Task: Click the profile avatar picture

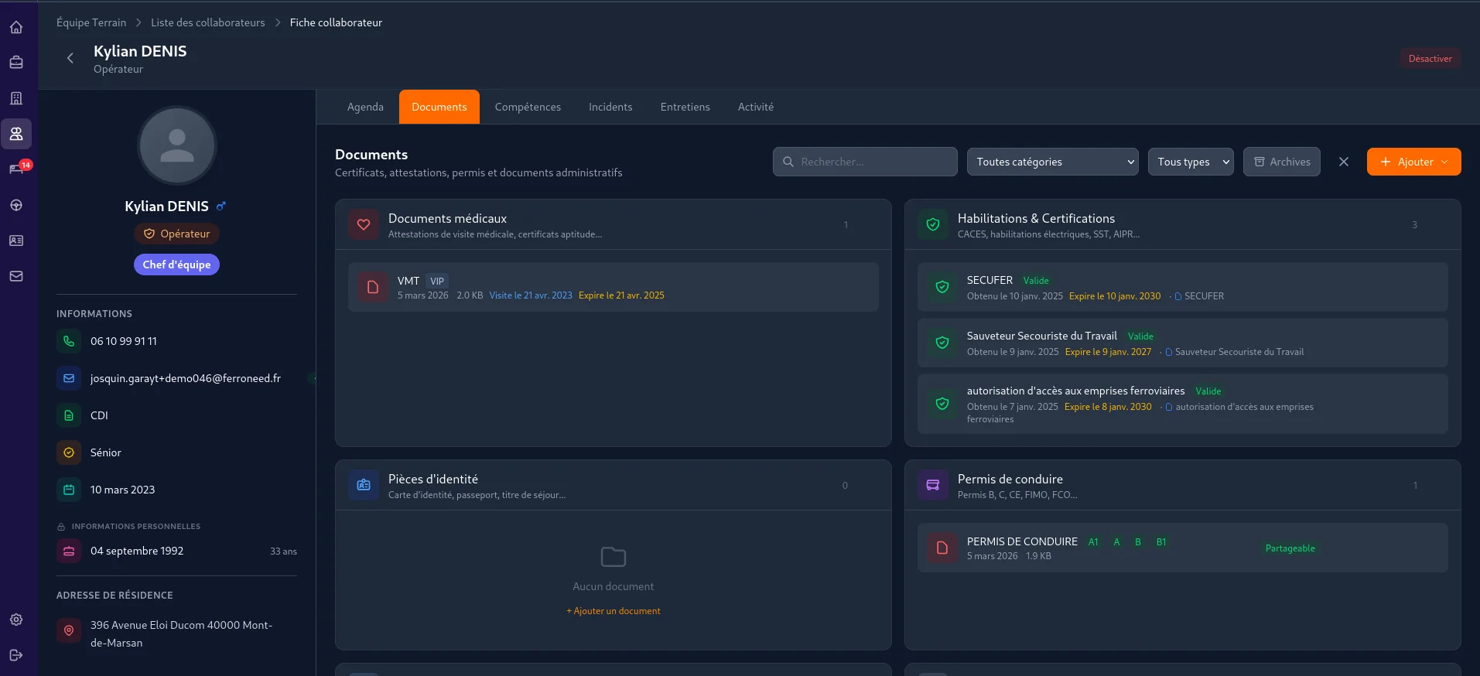Action: click(177, 145)
